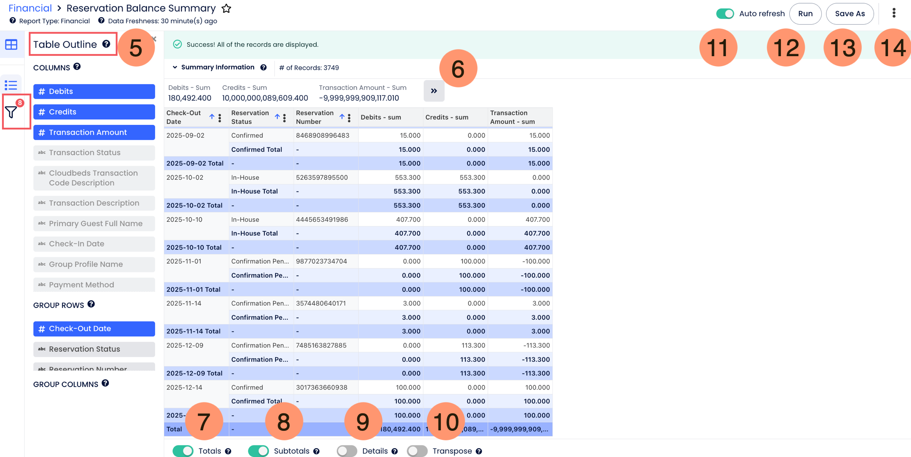Disable the Totals toggle
Image resolution: width=911 pixels, height=457 pixels.
[x=183, y=451]
